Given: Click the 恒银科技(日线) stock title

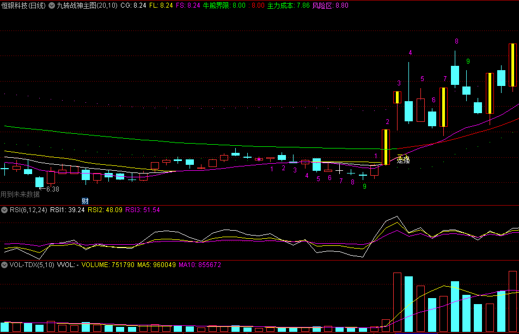Looking at the screenshot, I should (23, 5).
